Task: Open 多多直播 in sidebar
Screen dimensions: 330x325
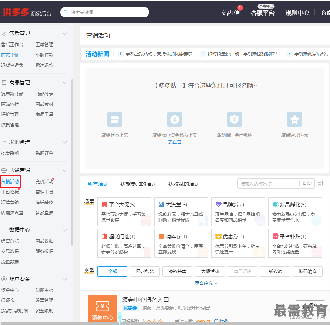Action: (44, 213)
